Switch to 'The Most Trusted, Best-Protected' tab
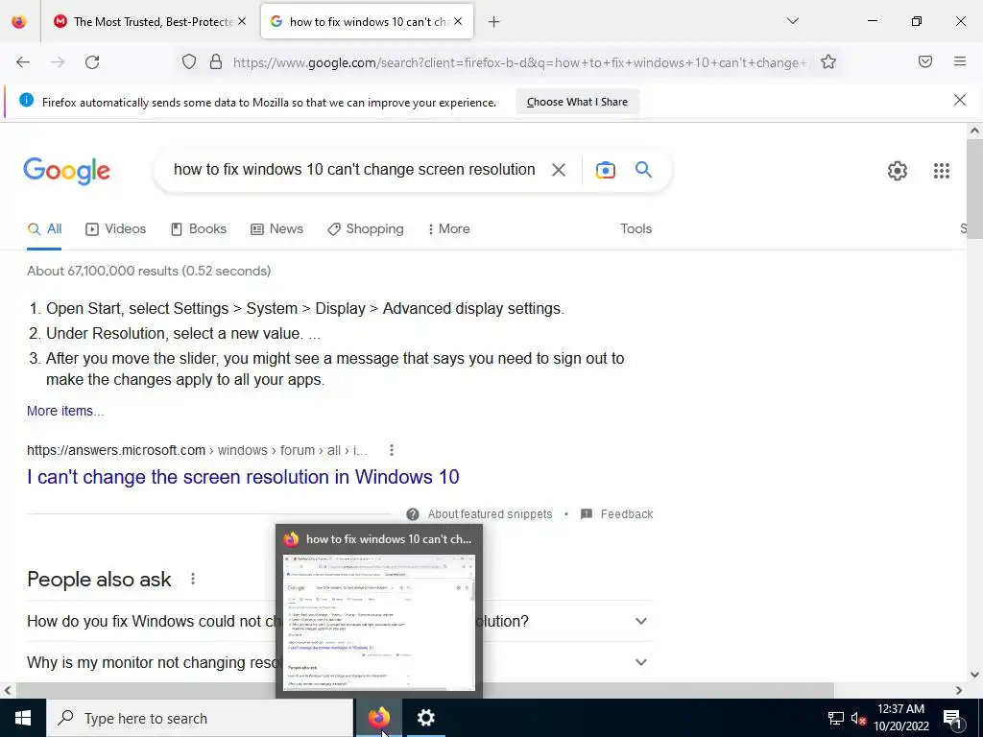 (x=149, y=21)
